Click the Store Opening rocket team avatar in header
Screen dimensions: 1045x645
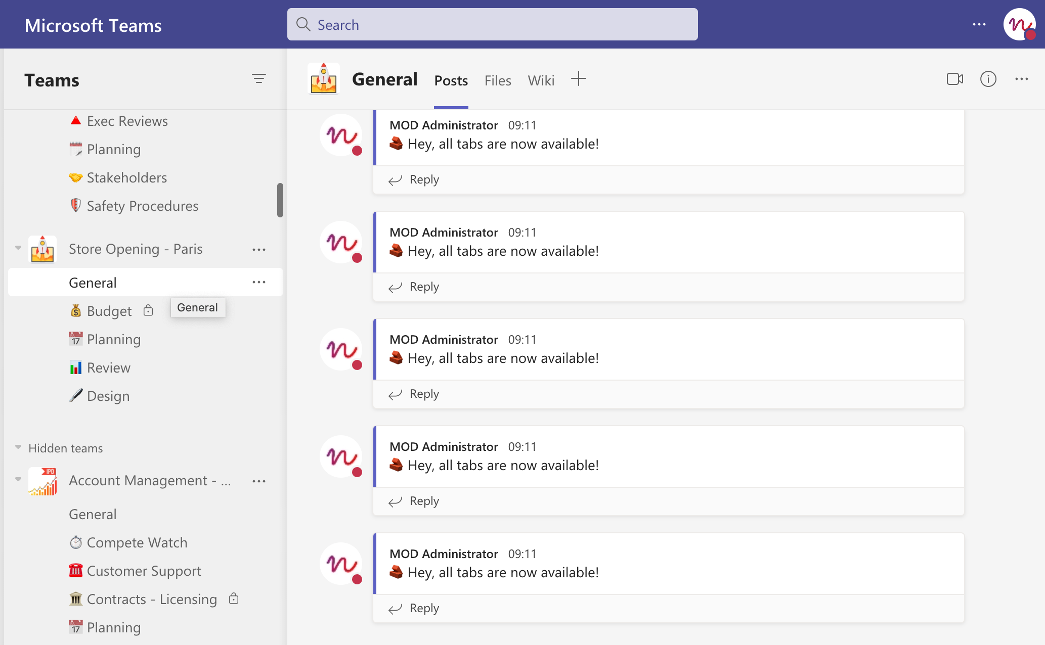coord(324,79)
